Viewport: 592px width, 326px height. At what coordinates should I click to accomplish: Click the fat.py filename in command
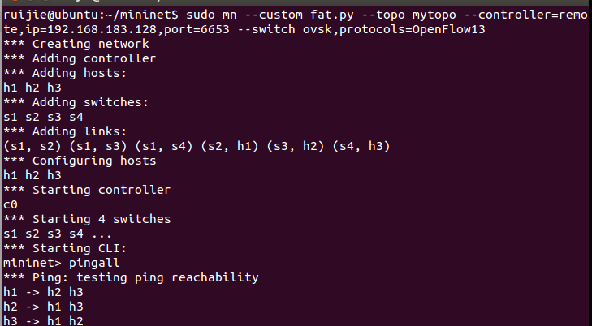[x=332, y=15]
